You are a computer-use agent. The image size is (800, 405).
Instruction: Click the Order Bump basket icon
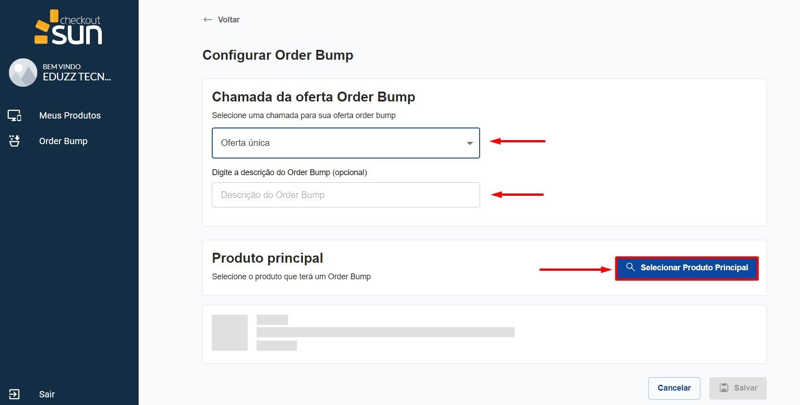click(x=14, y=141)
